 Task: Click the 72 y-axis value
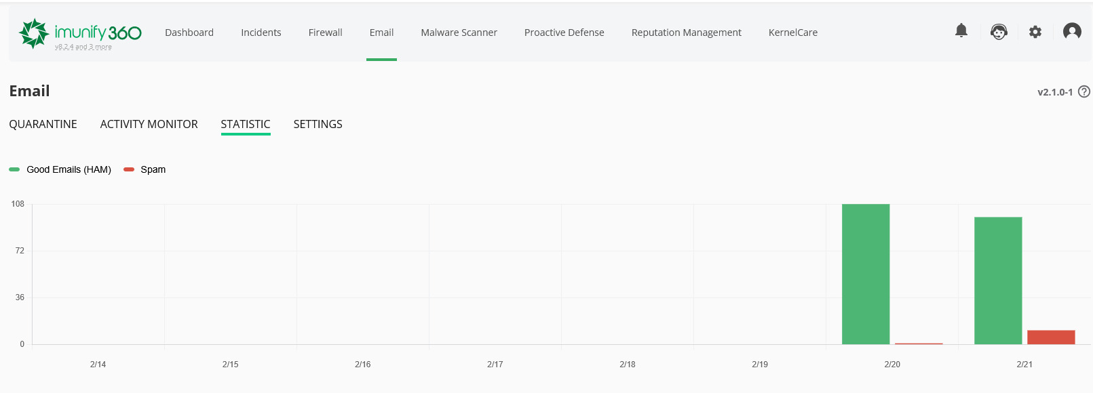[20, 251]
